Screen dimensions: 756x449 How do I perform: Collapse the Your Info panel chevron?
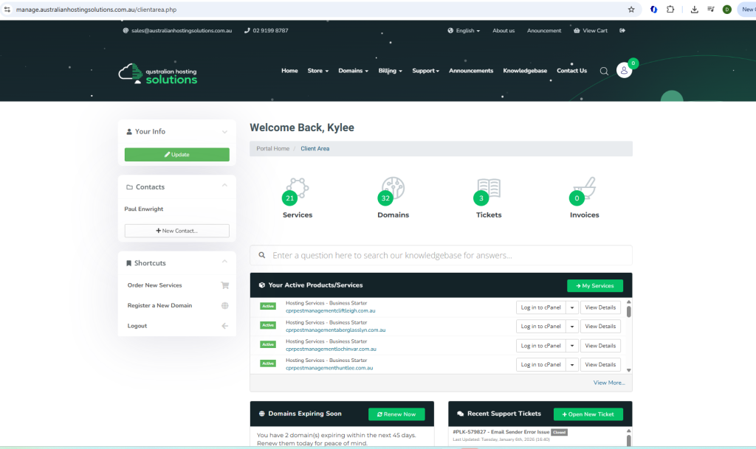pyautogui.click(x=224, y=132)
